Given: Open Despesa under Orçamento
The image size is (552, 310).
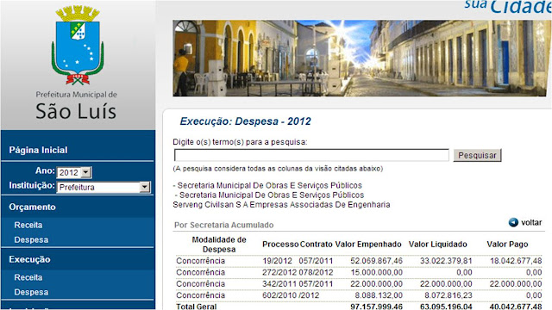Looking at the screenshot, I should tap(31, 239).
